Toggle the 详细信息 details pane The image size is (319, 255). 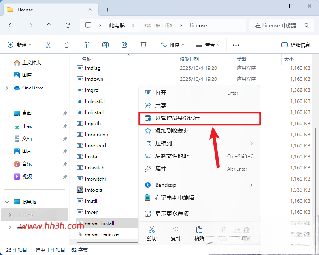point(295,45)
